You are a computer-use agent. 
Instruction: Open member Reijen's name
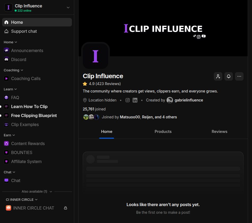pos(147,117)
